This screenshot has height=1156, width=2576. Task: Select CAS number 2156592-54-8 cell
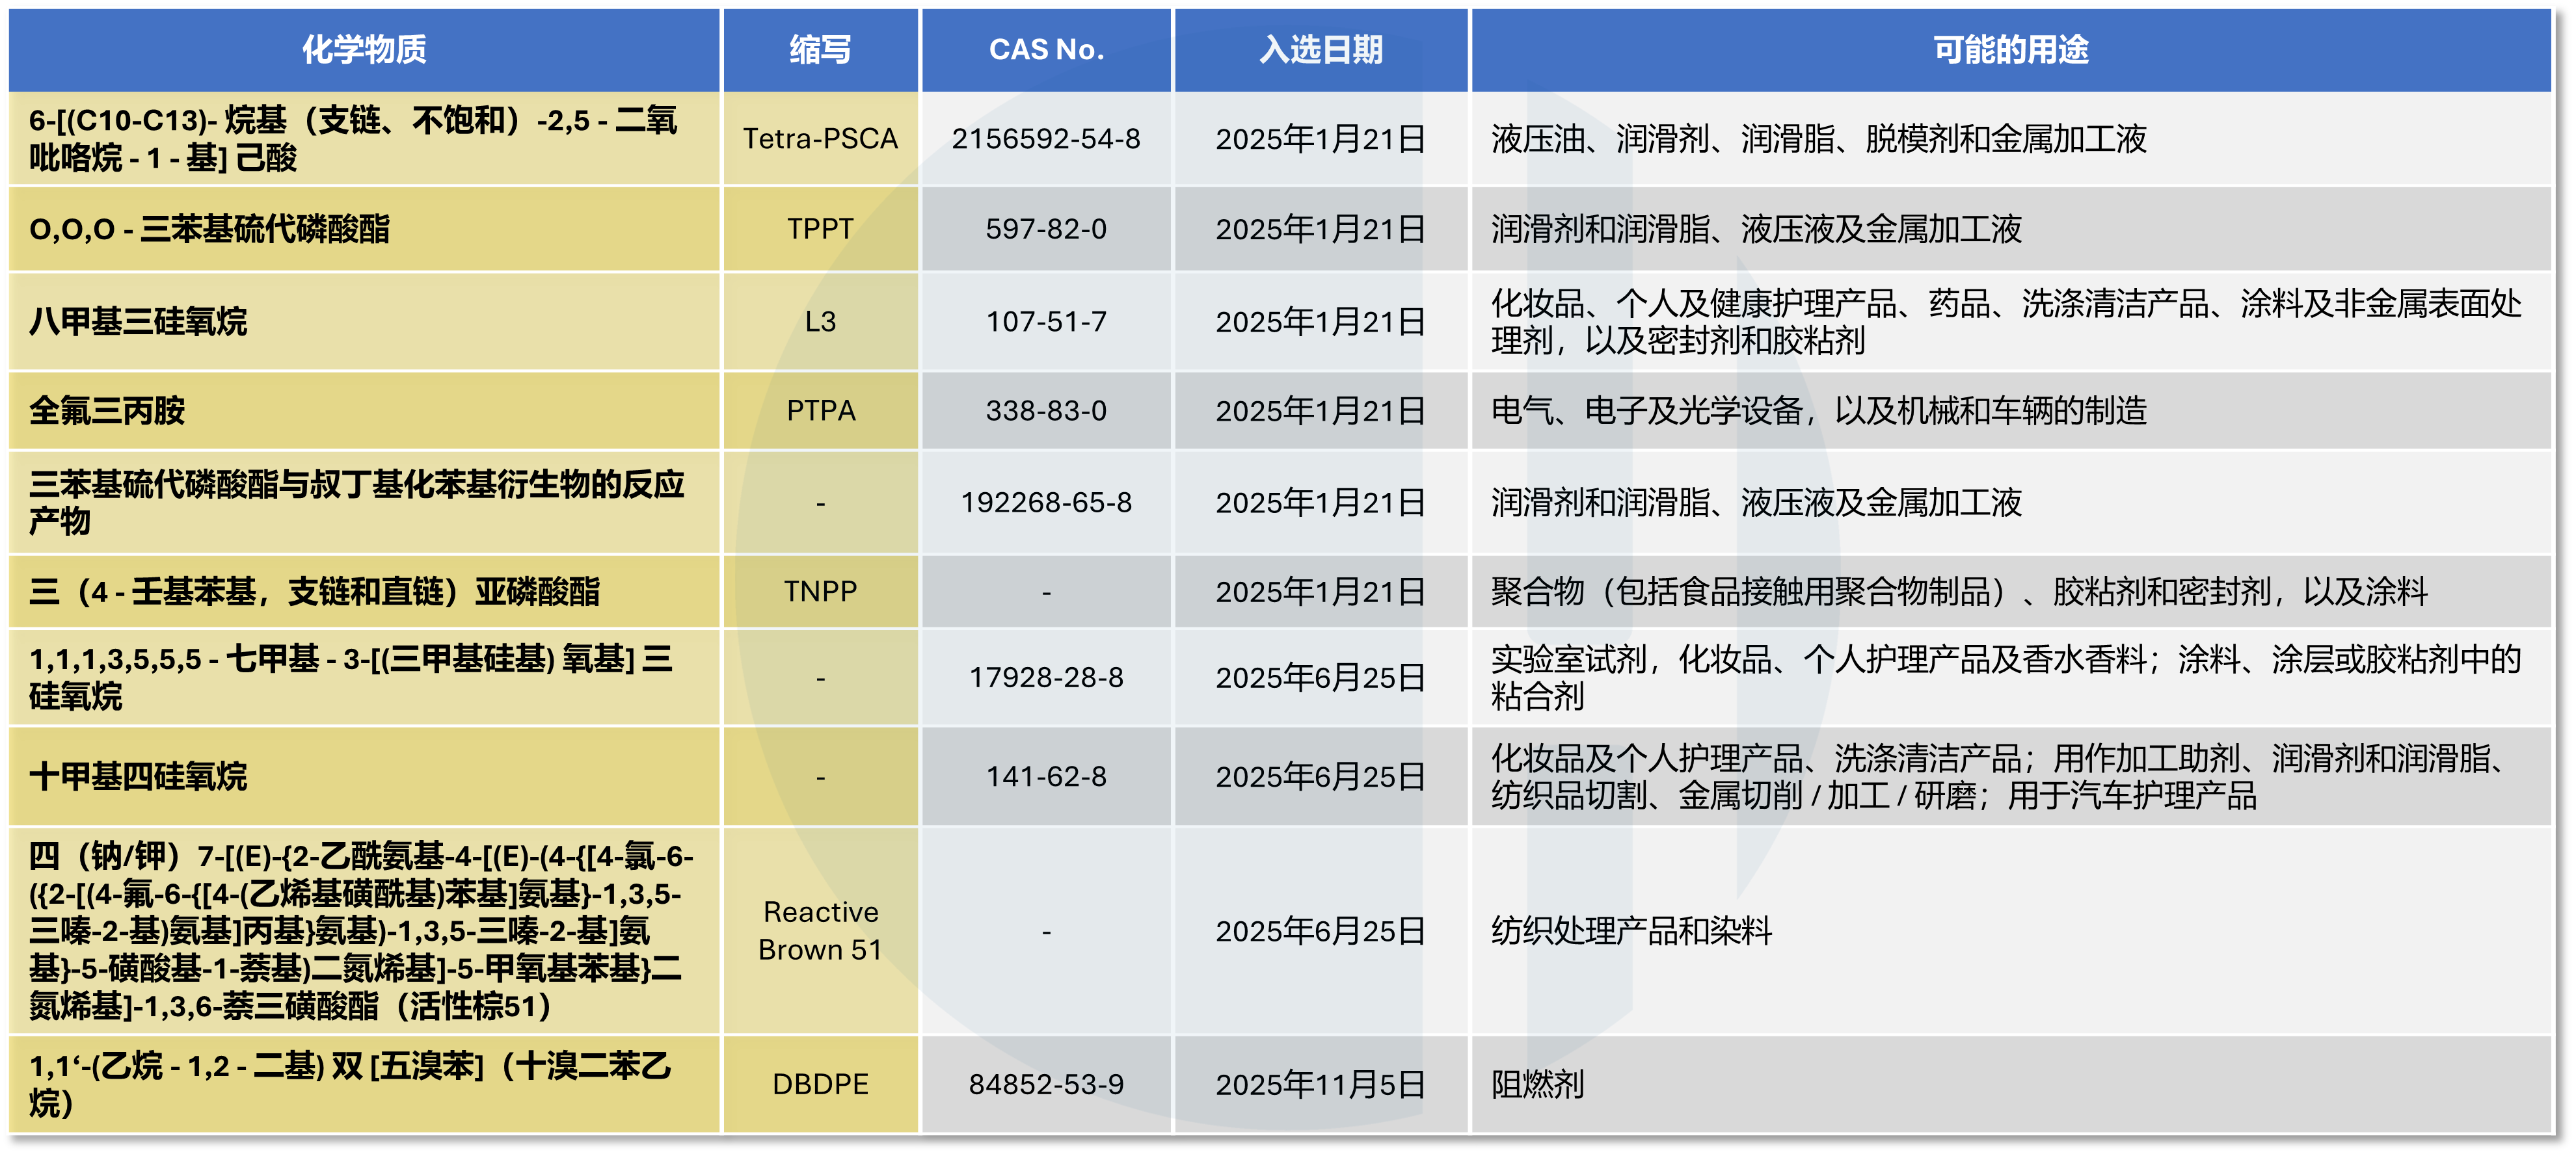[x=1046, y=139]
